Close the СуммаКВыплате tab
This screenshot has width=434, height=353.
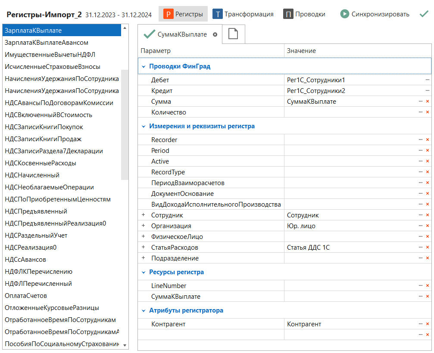pos(215,34)
